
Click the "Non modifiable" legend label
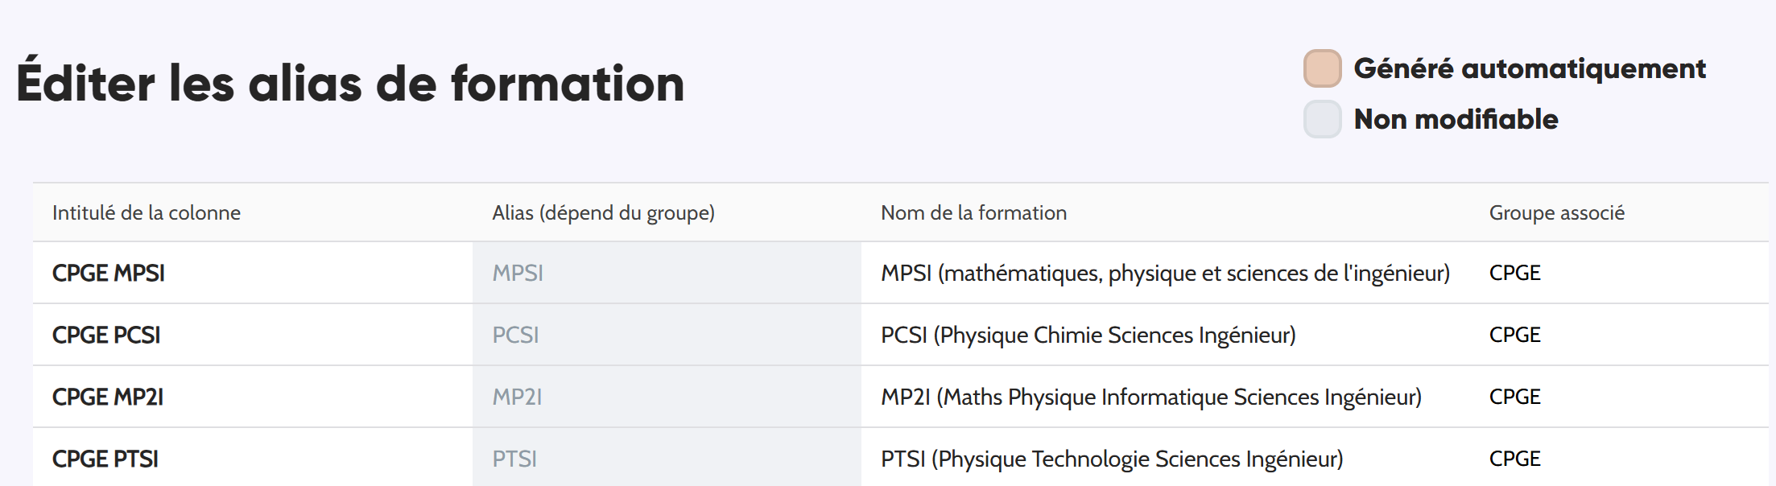click(x=1455, y=120)
